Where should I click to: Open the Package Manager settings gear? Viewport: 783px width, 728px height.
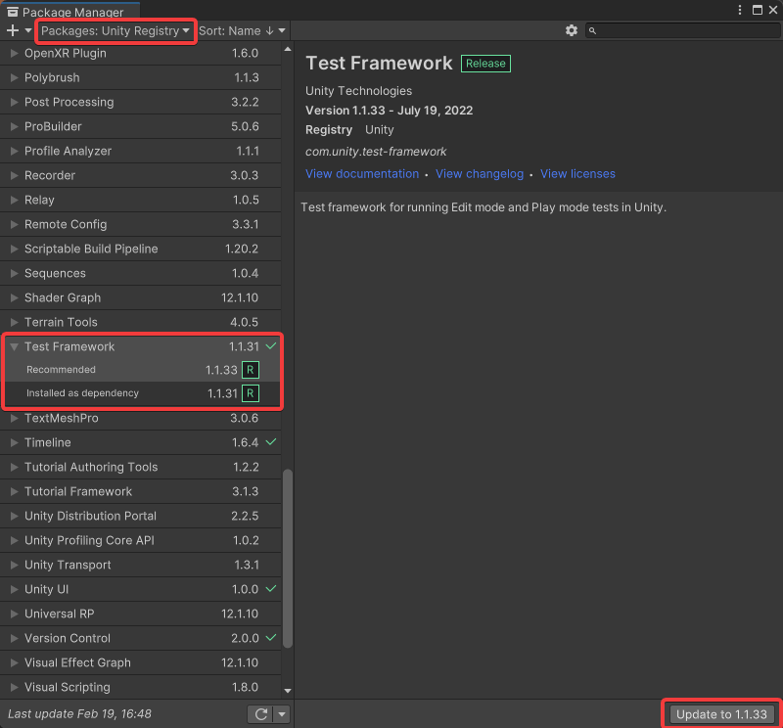click(x=572, y=30)
